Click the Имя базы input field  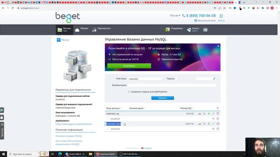(145, 78)
